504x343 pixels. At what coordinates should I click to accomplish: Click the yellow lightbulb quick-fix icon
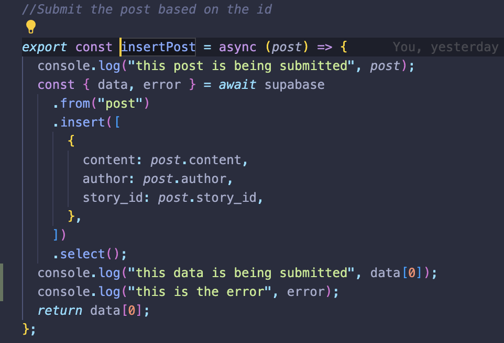pyautogui.click(x=31, y=27)
